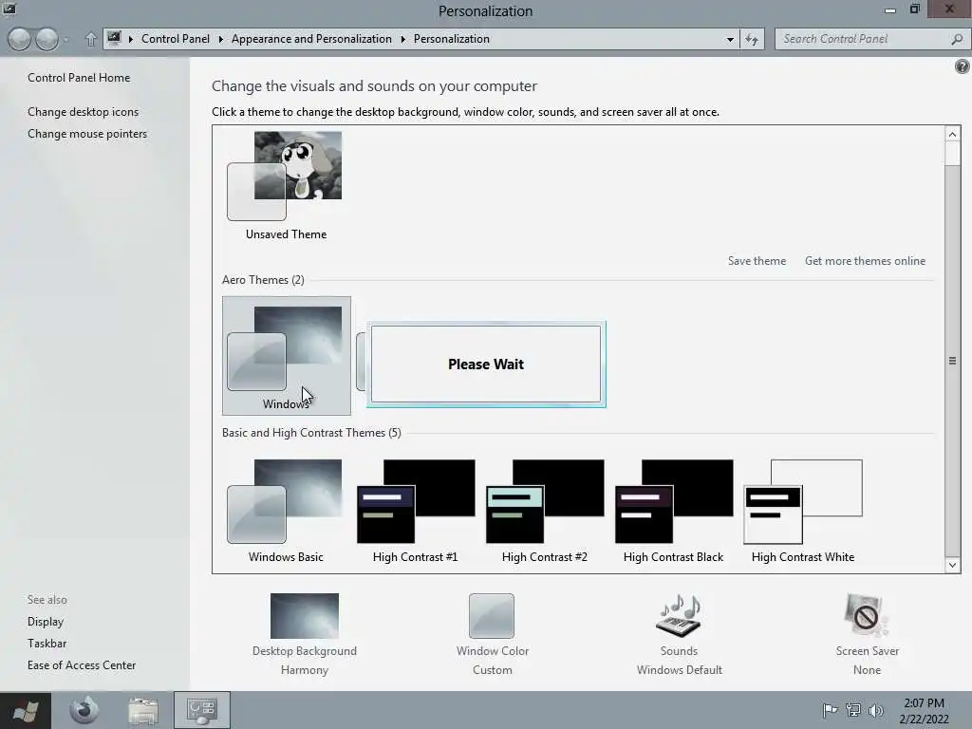Select the High Contrast #1 theme
The width and height of the screenshot is (972, 729).
[416, 511]
